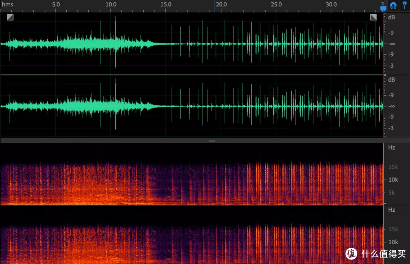Click the Hz label of the upper spectrogram
The height and width of the screenshot is (264, 410).
point(391,148)
